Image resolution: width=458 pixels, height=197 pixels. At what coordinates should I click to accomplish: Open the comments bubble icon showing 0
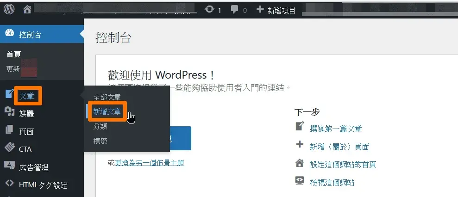tap(234, 10)
